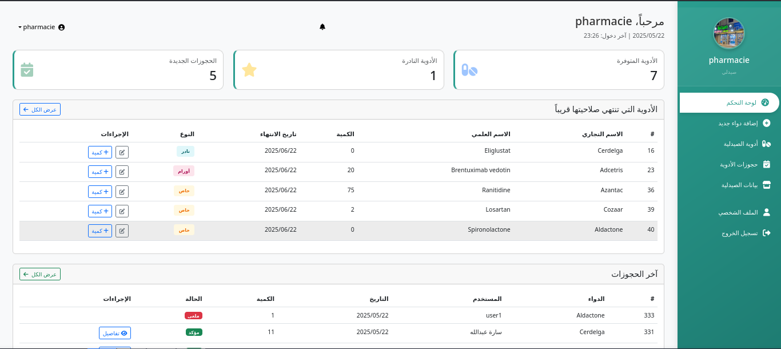The image size is (781, 349).
Task: Click تسجيل الخروج logout link
Action: [729, 233]
